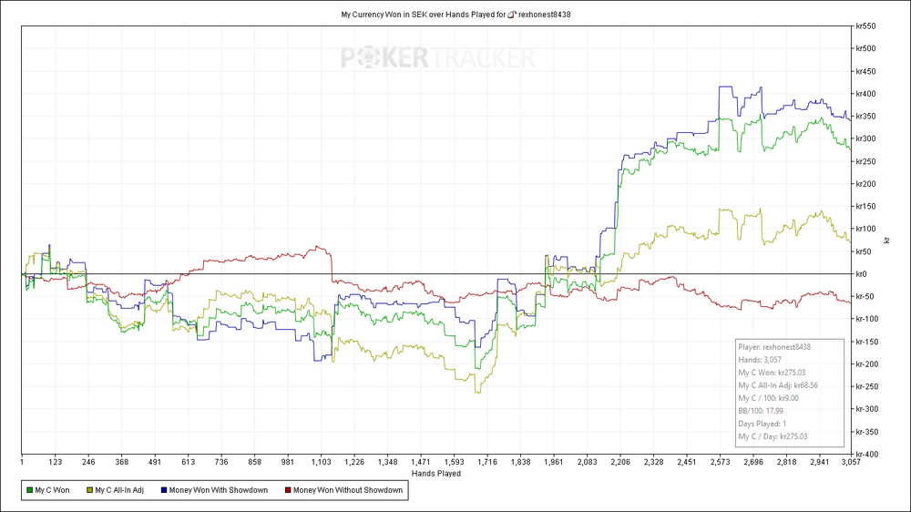Viewport: 911px width, 512px height.
Task: Click the kr0 label on the y-axis
Action: [x=861, y=274]
